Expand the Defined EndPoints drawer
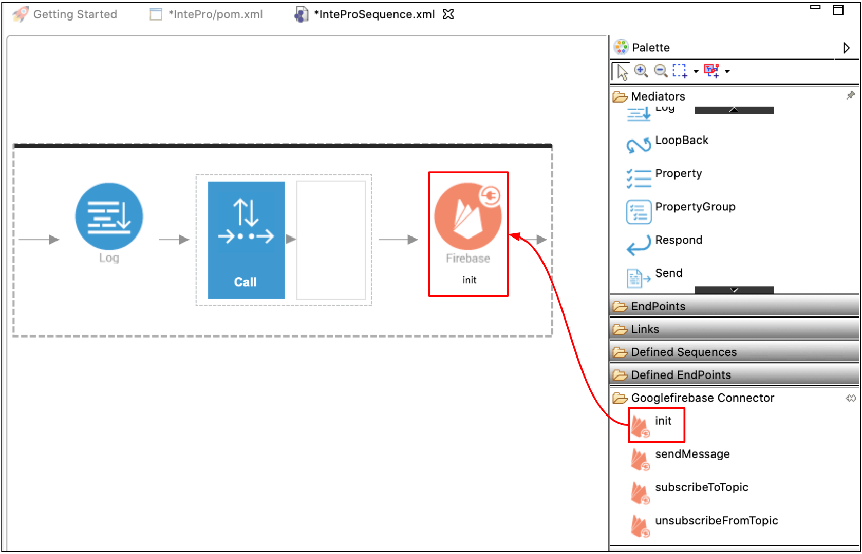This screenshot has width=862, height=554. pos(734,375)
